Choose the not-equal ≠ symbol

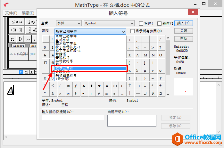click(99, 94)
